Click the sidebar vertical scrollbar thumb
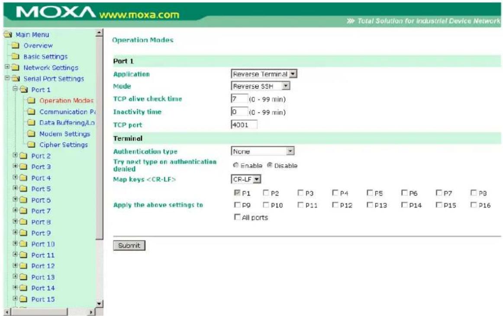The width and height of the screenshot is (503, 316). pos(100,138)
